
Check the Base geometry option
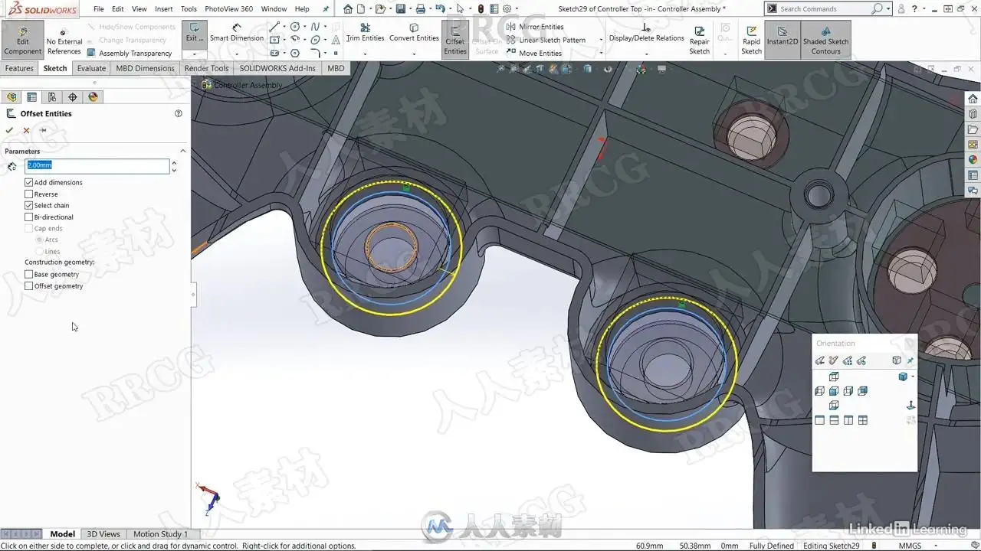tap(28, 274)
